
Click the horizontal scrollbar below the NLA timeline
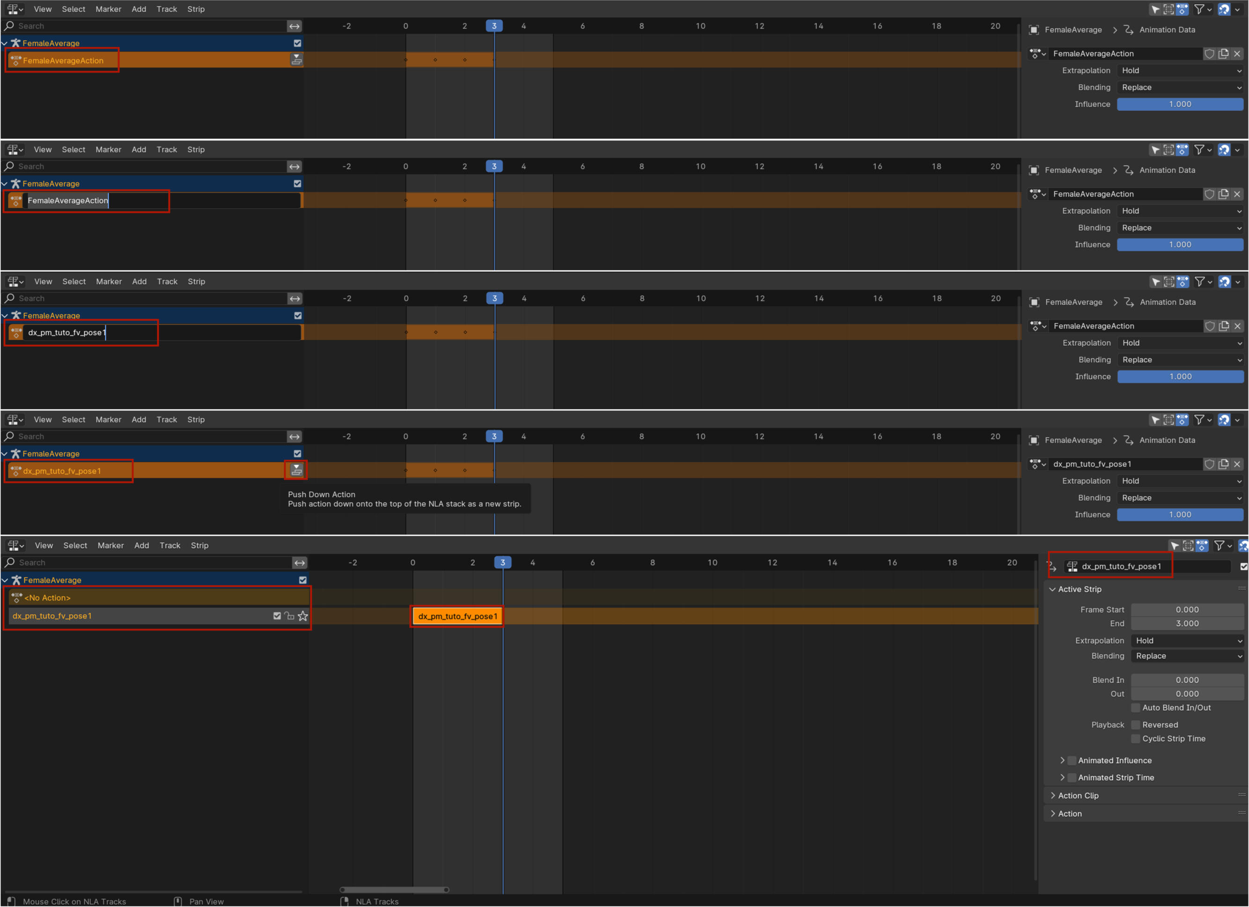[x=394, y=890]
